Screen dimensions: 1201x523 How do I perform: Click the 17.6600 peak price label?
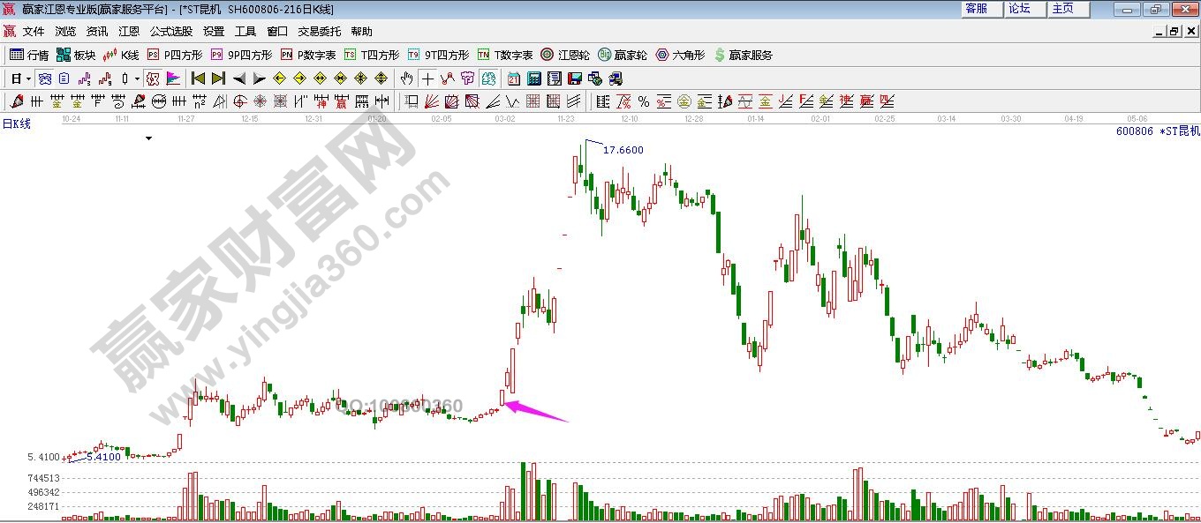click(623, 150)
